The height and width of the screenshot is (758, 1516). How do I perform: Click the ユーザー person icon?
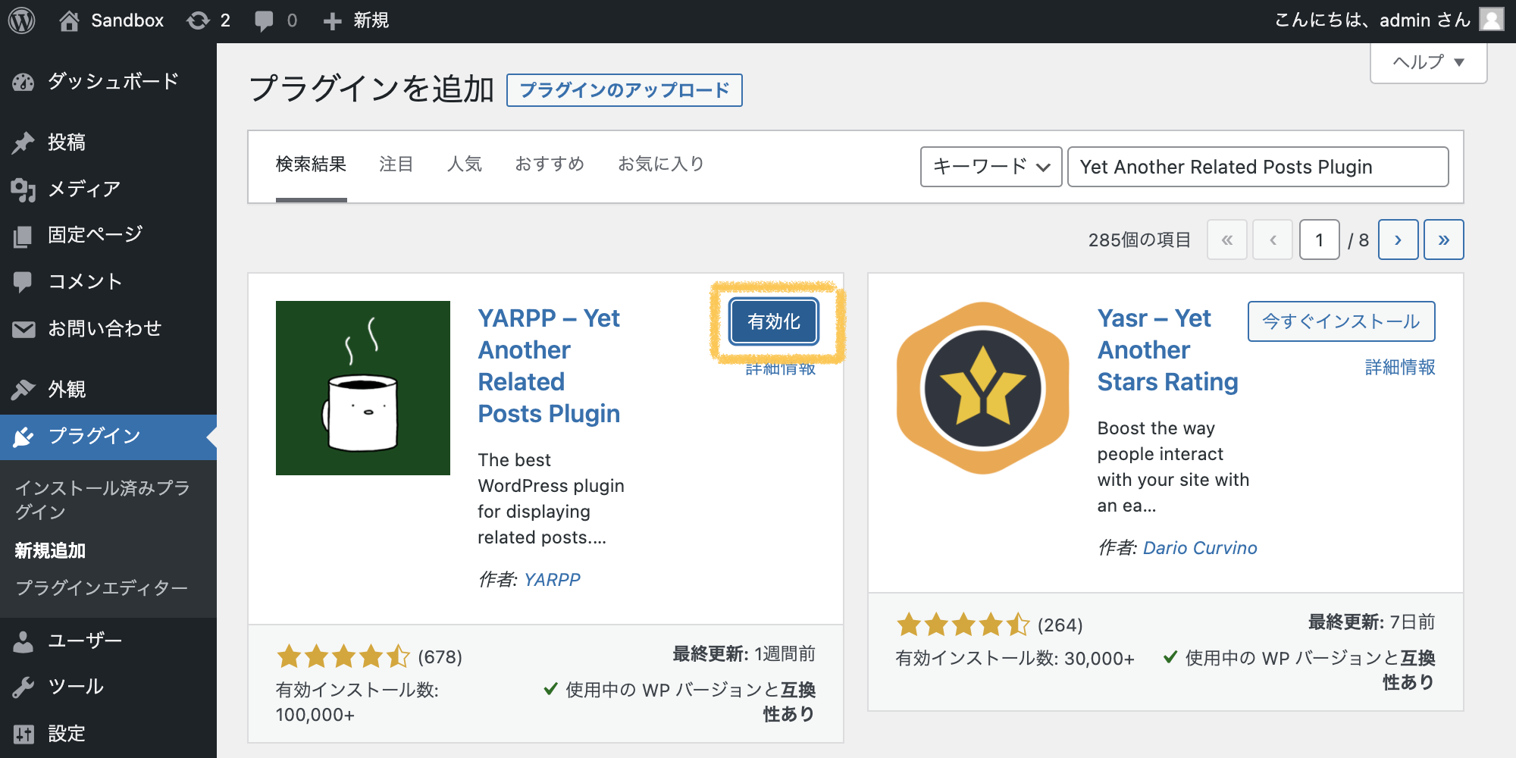tap(23, 641)
